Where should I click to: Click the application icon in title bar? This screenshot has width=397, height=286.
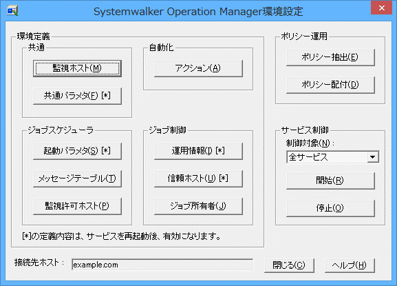pyautogui.click(x=12, y=10)
